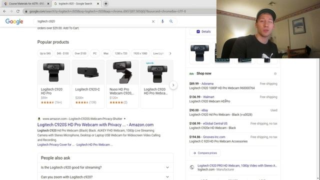Open Logitech C920 PRO HD Webcam manufacturer link
This screenshot has width=320, height=180.
click(x=237, y=165)
